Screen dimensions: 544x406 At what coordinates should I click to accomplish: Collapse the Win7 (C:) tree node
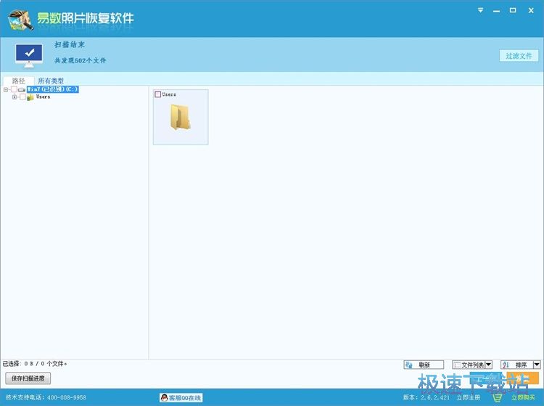pos(6,89)
